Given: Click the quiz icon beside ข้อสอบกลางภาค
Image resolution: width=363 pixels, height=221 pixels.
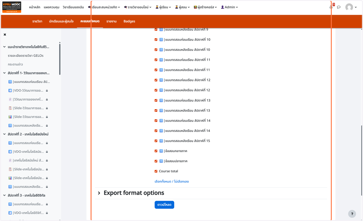Looking at the screenshot, I should (x=161, y=151).
